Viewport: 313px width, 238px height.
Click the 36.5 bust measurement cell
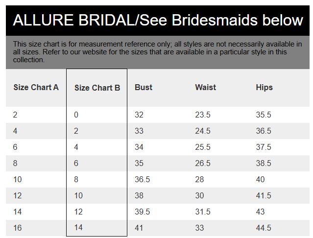pos(142,180)
